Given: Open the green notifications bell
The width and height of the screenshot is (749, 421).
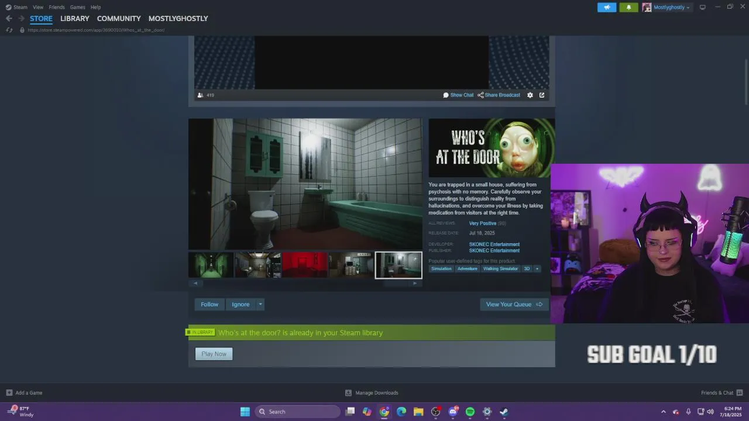Looking at the screenshot, I should point(628,7).
